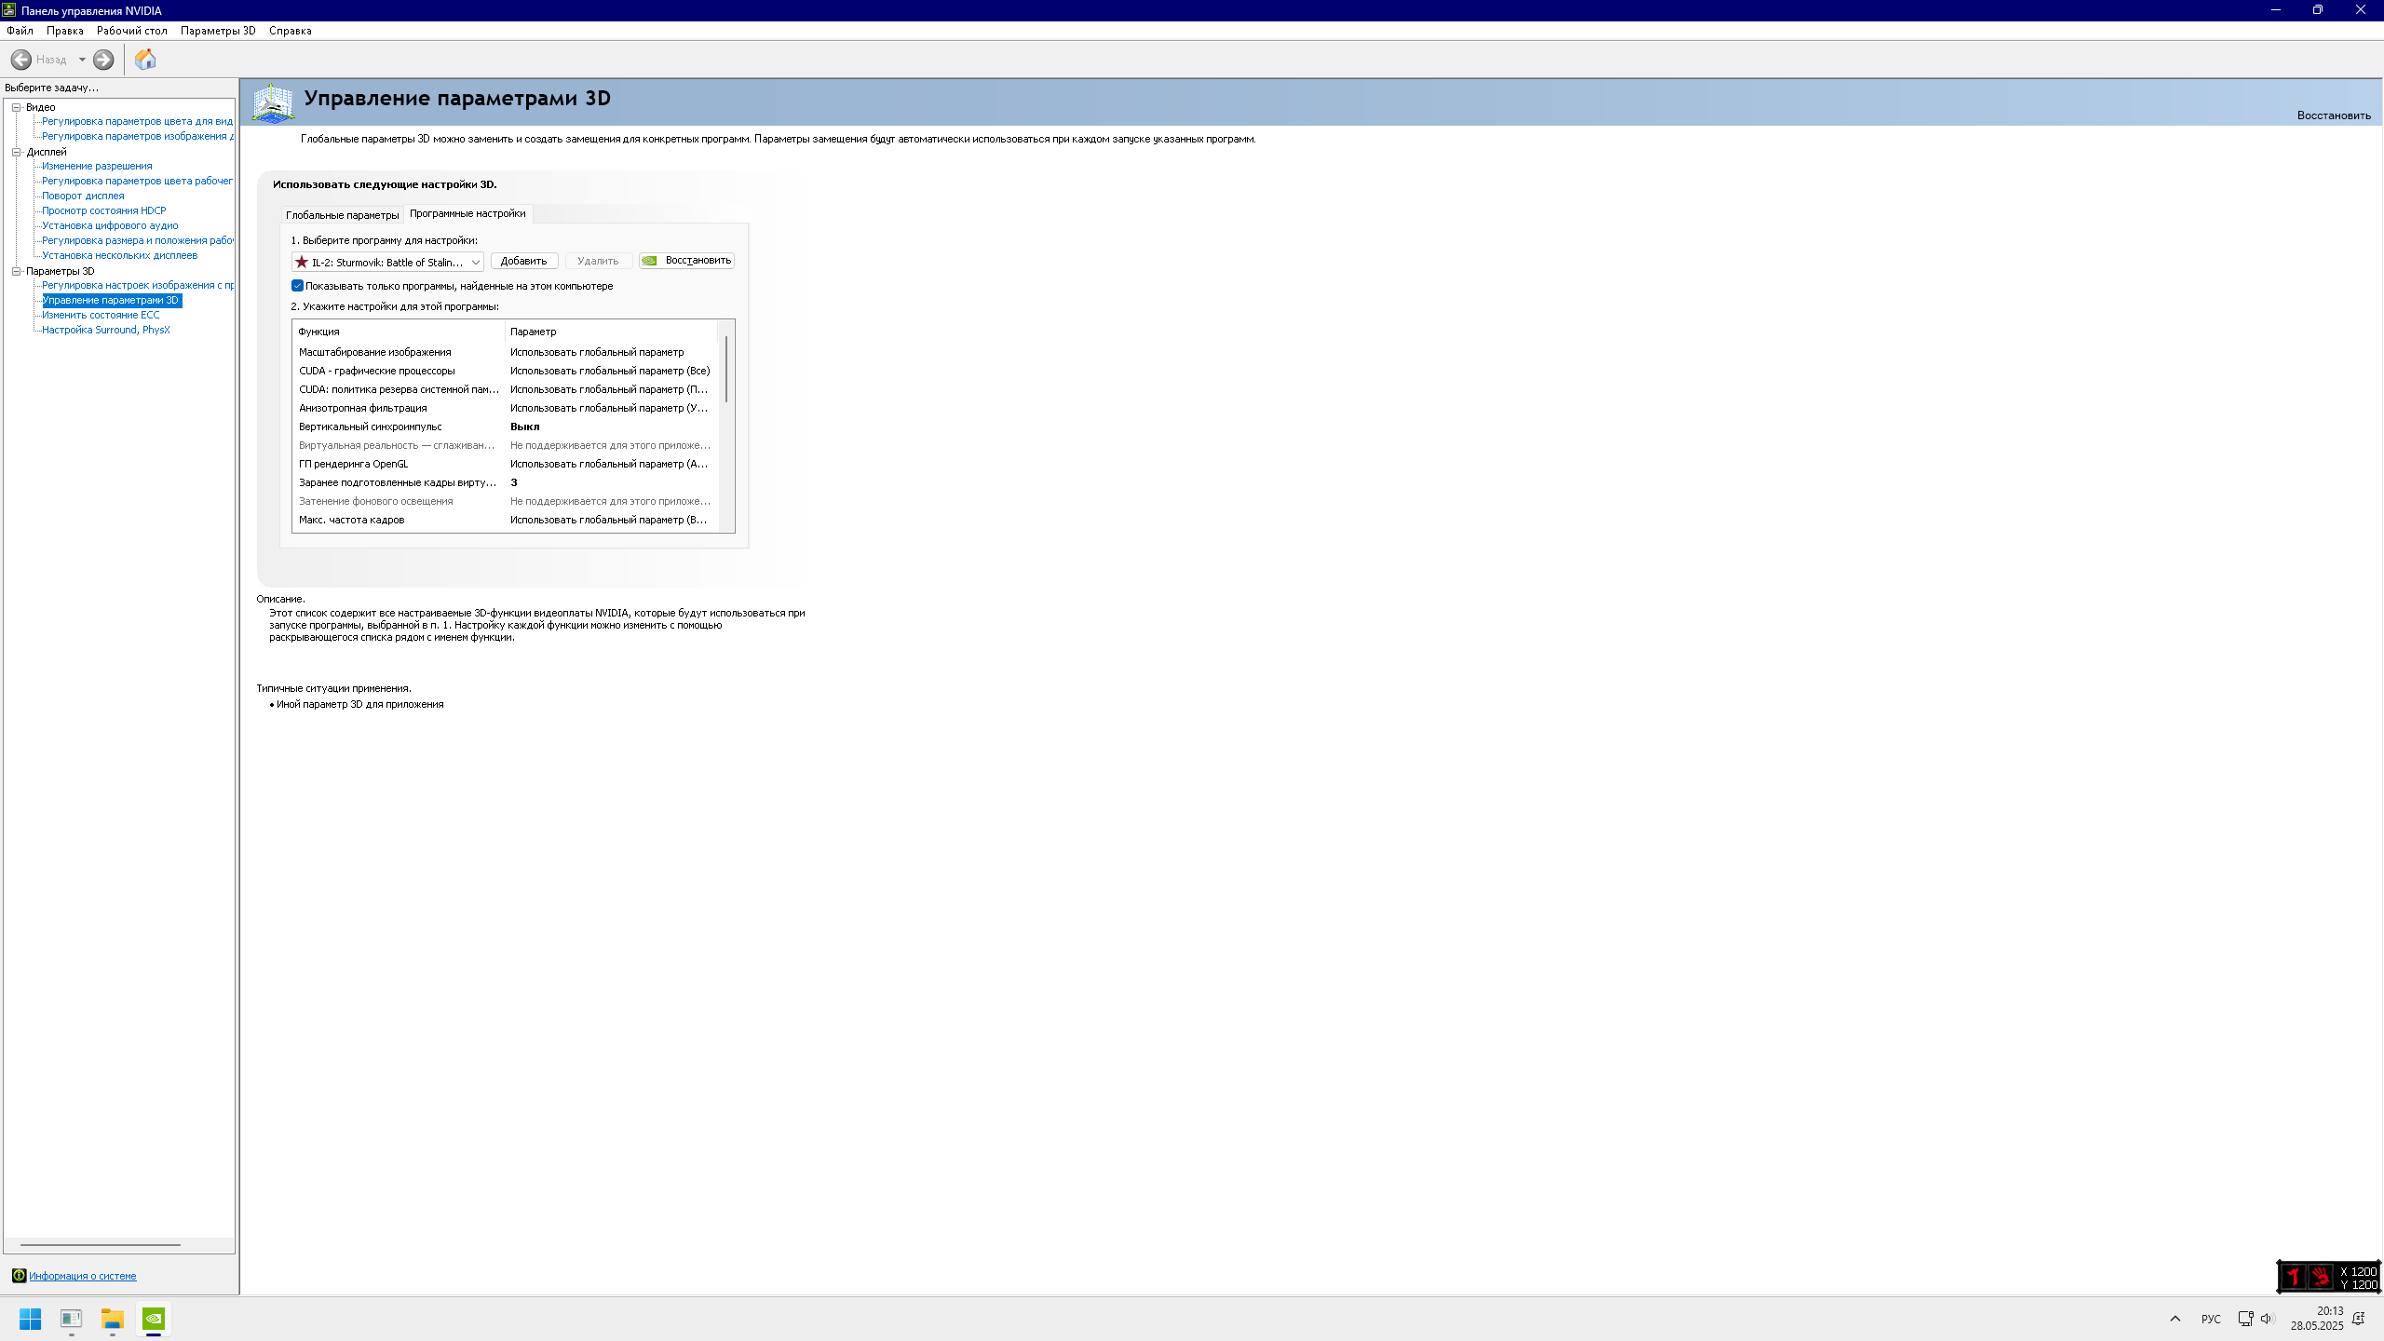This screenshot has width=2384, height=1341.
Task: Click the NVIDIA restore button icon
Action: point(650,261)
